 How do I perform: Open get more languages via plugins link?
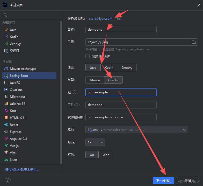22,170
